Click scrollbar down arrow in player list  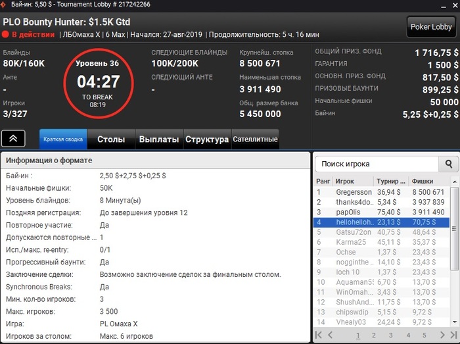pyautogui.click(x=455, y=322)
